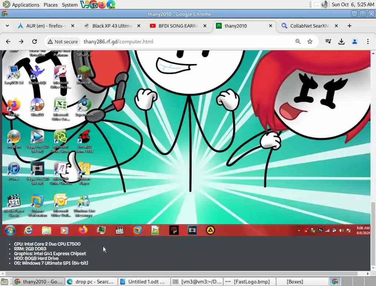Switch to [Boxes] taskbar window

click(303, 282)
